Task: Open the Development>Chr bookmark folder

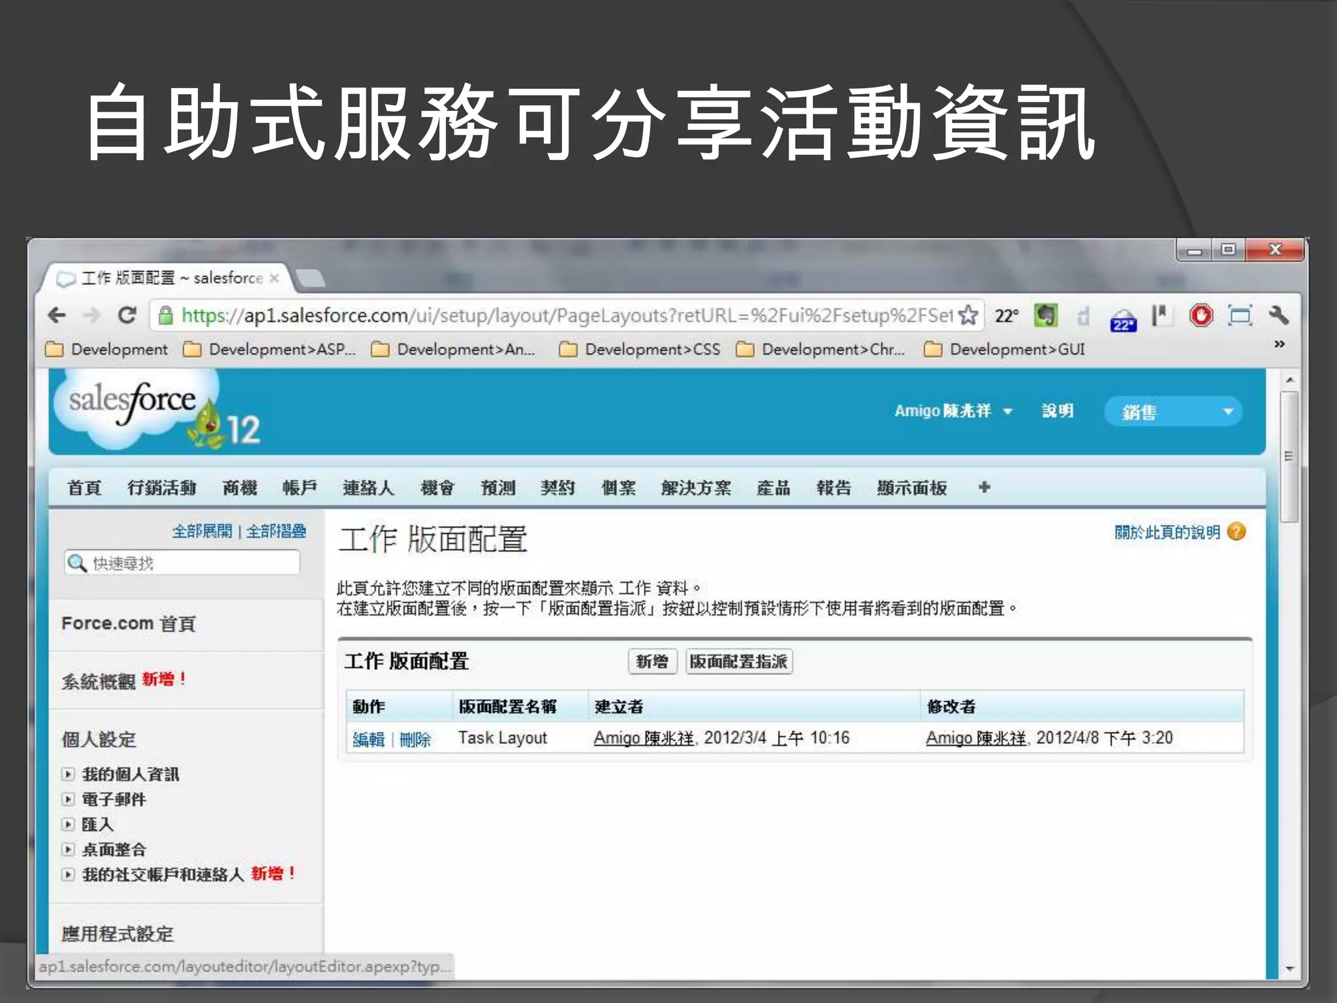Action: click(821, 349)
